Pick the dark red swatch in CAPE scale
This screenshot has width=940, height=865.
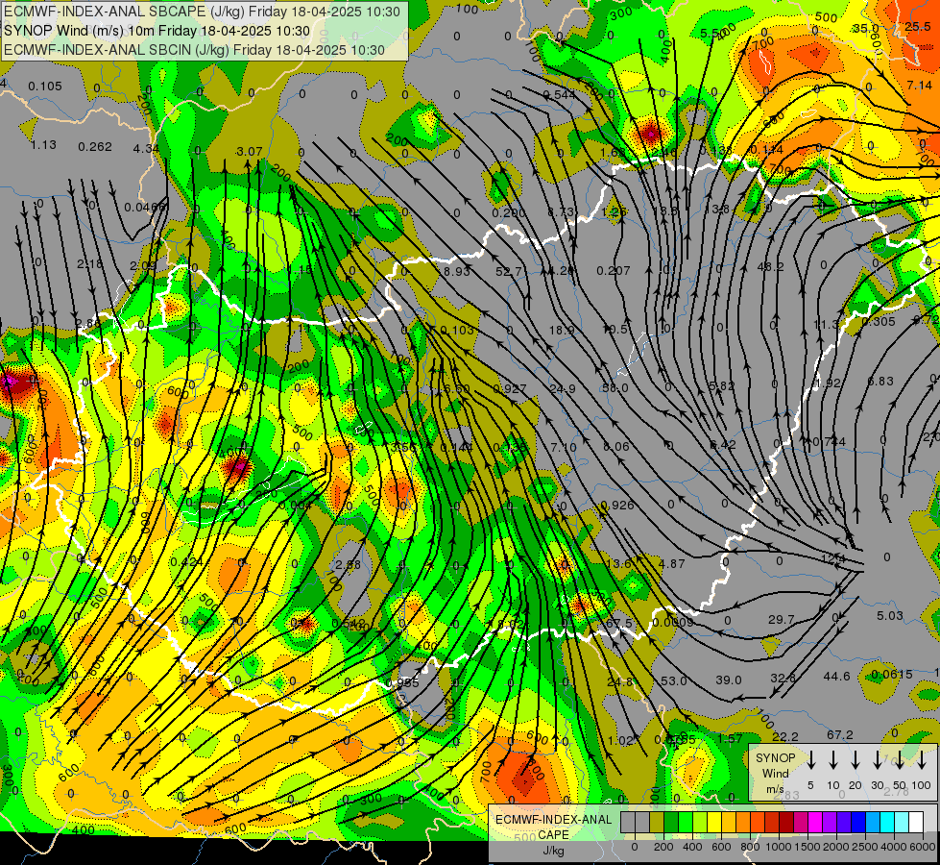(786, 823)
